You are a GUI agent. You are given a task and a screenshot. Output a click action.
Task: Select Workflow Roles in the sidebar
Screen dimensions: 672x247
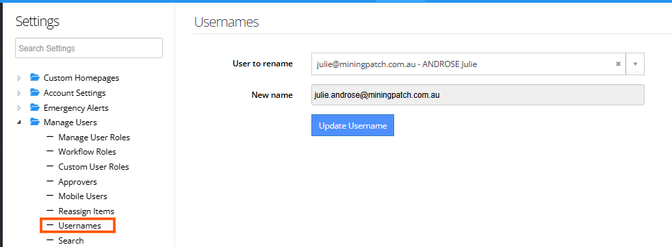87,152
